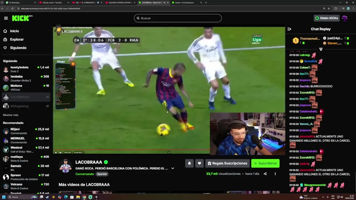Open the three-dot video options menu
The width and height of the screenshot is (356, 200).
coord(275,174)
